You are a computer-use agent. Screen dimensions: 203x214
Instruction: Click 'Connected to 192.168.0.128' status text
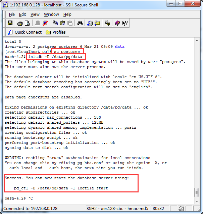point(31,208)
